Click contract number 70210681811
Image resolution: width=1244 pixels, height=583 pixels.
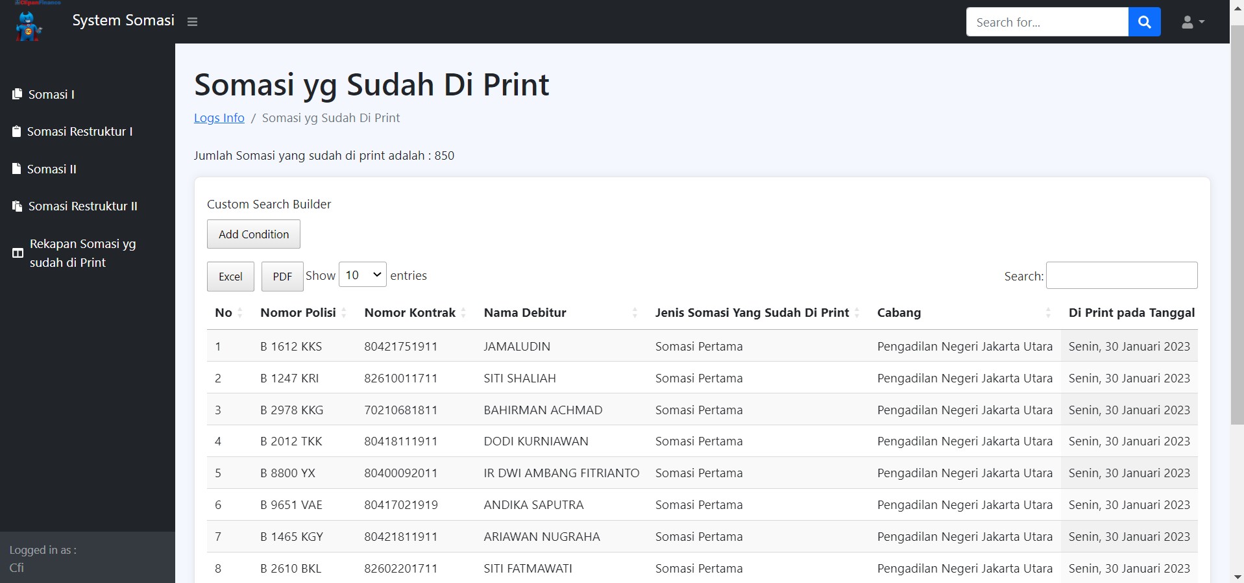point(400,410)
